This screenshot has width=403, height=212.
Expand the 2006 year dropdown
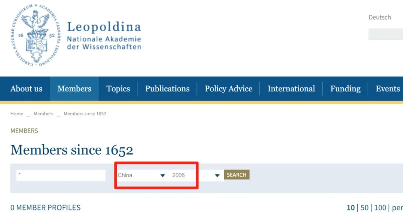coord(196,175)
